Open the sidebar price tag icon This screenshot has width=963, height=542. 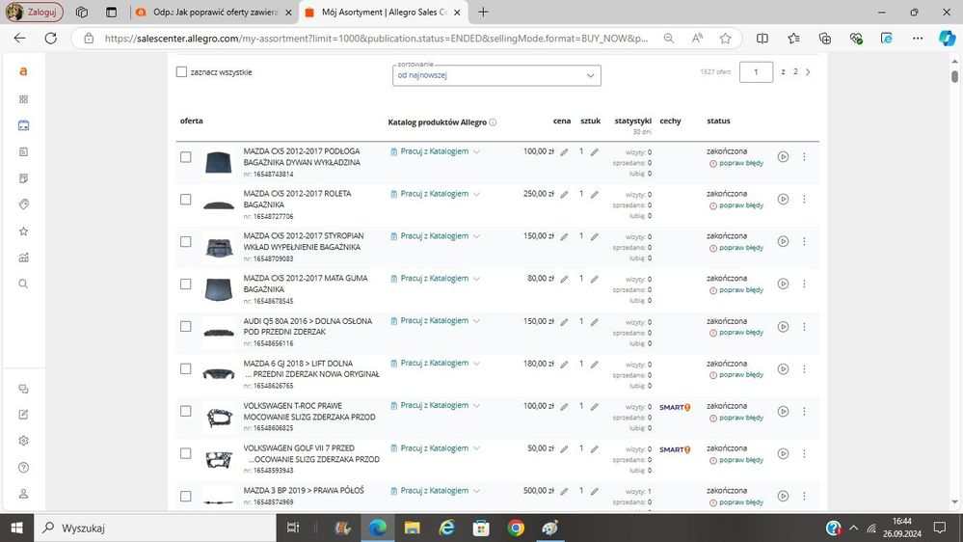click(23, 204)
